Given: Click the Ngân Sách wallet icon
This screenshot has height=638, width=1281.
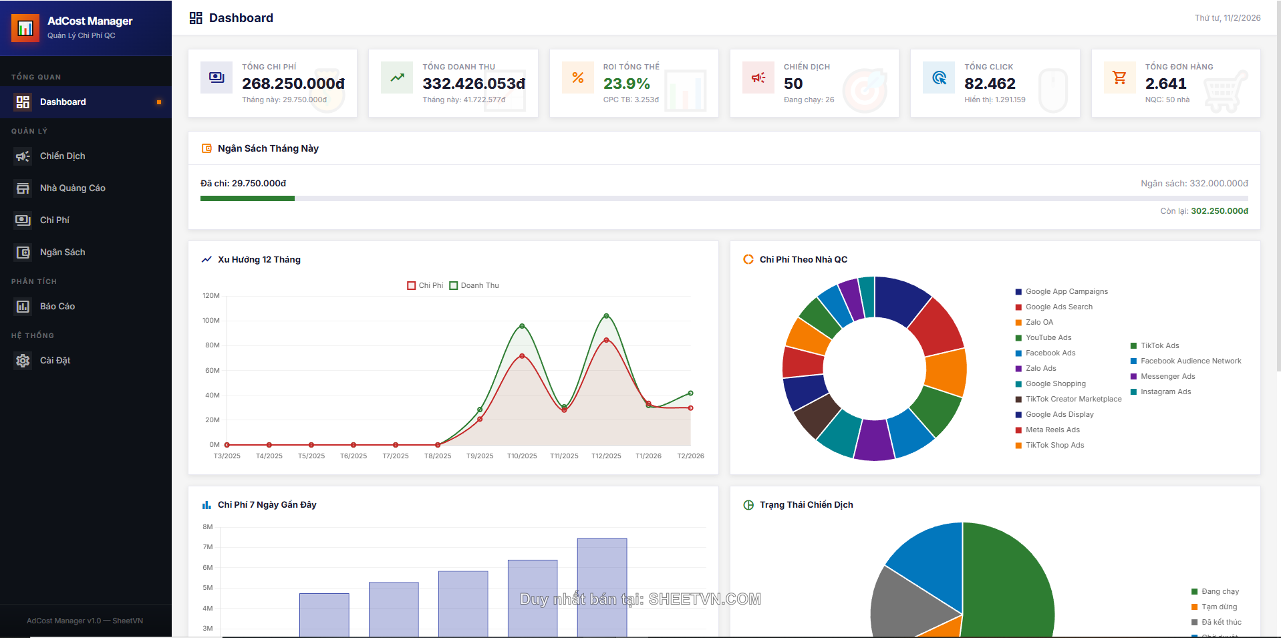Looking at the screenshot, I should [23, 253].
